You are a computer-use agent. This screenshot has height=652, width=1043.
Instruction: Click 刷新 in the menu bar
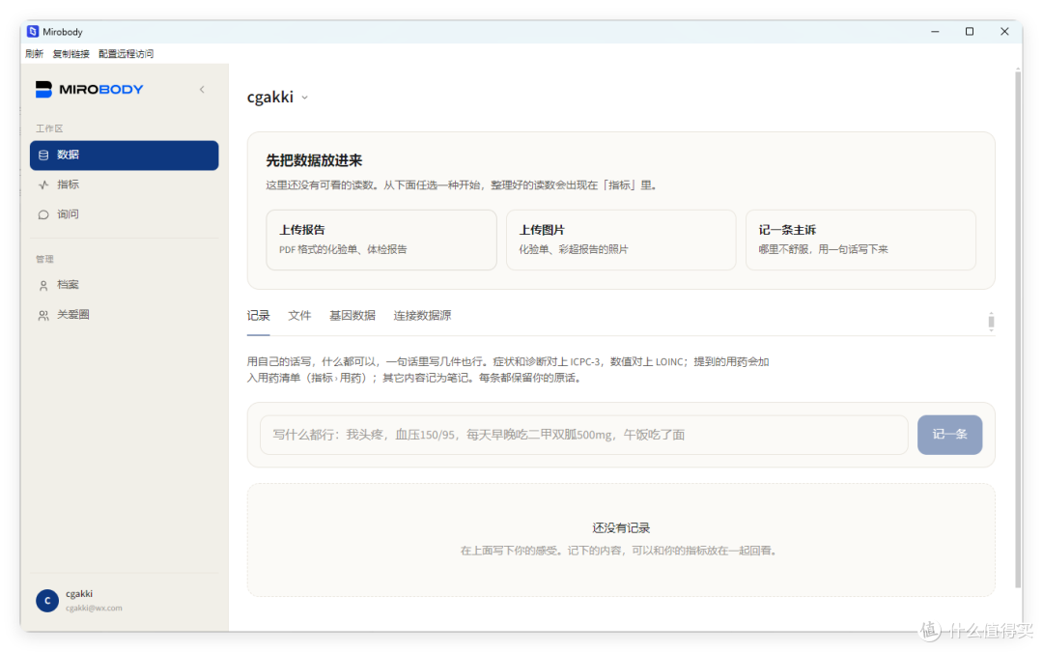[34, 54]
